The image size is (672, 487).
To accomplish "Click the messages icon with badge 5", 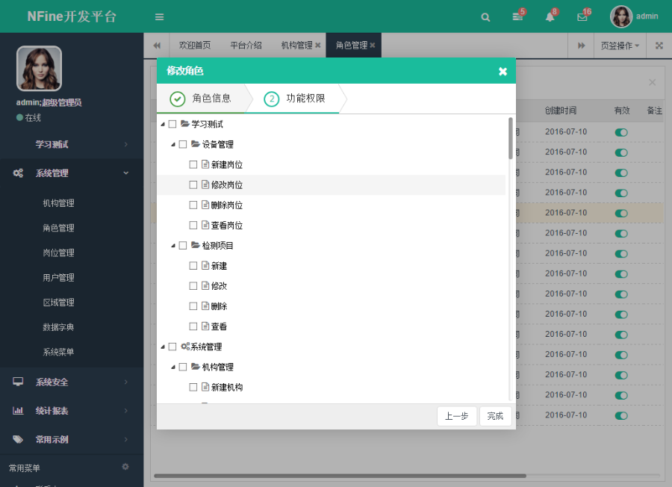I will point(517,16).
